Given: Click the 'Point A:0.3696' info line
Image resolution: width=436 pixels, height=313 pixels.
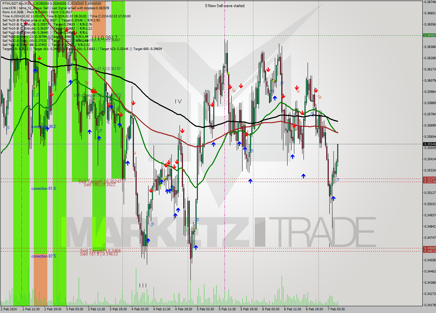Looking at the screenshot, I should click(x=13, y=12).
